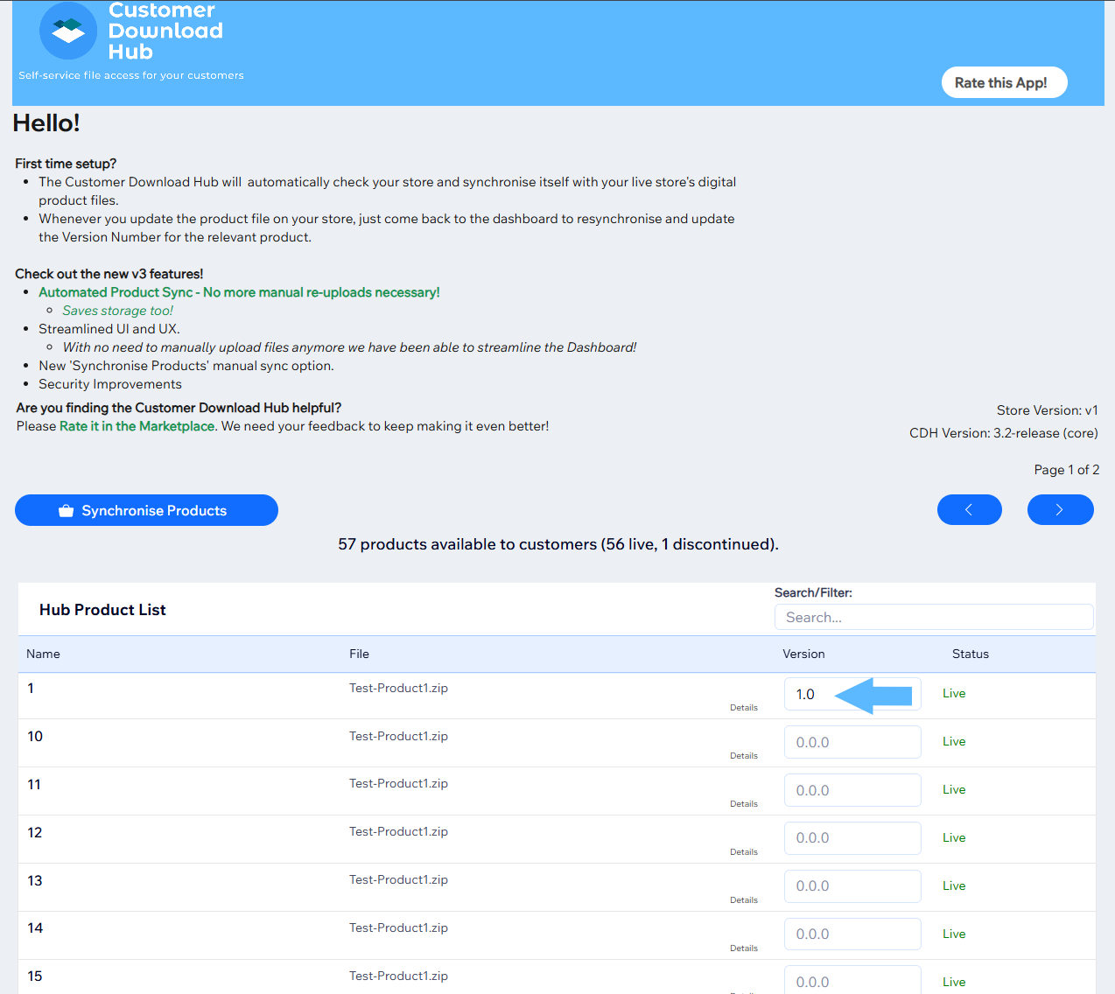The width and height of the screenshot is (1115, 994).
Task: Click the Live status of product 15
Action: point(954,982)
